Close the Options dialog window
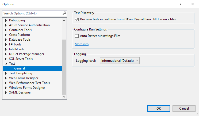The height and width of the screenshot is (116, 199). pos(193,4)
